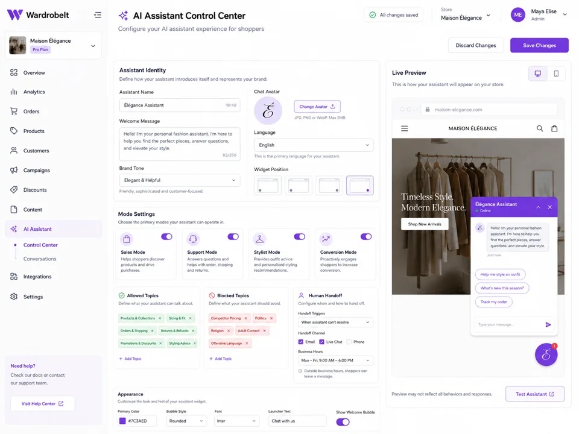Open the Language dropdown

[x=314, y=145]
